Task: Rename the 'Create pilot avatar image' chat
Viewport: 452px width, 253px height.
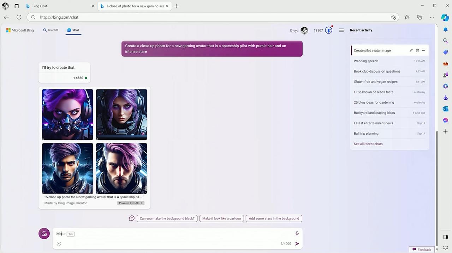Action: tap(411, 50)
